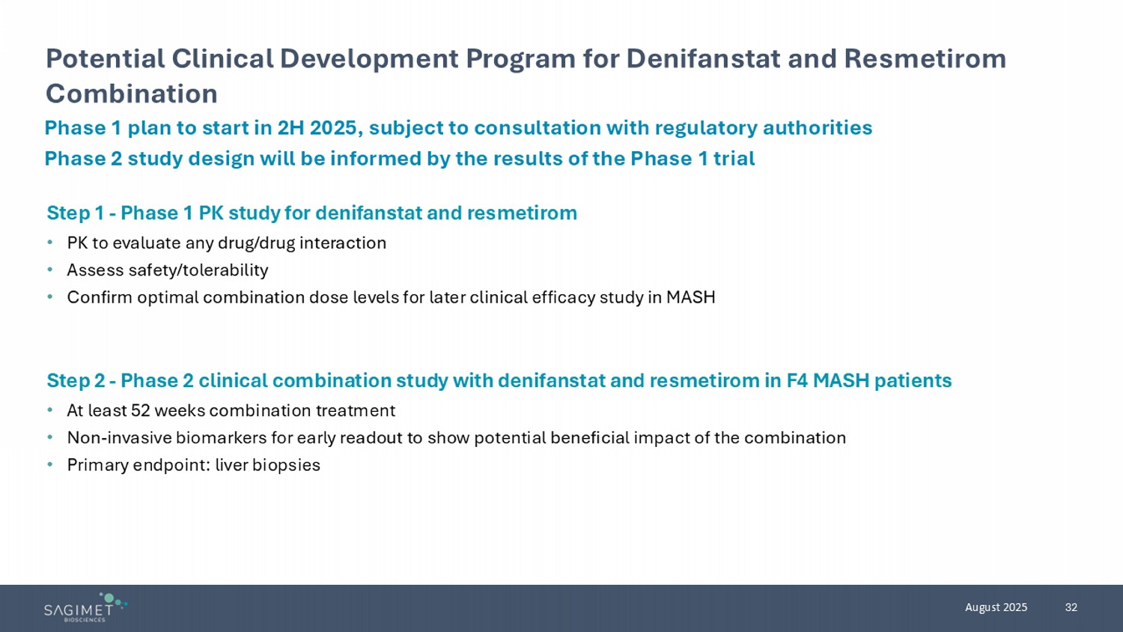Select the Phase 1 plan 2H 2025 subtitle
1123x632 pixels.
(458, 128)
